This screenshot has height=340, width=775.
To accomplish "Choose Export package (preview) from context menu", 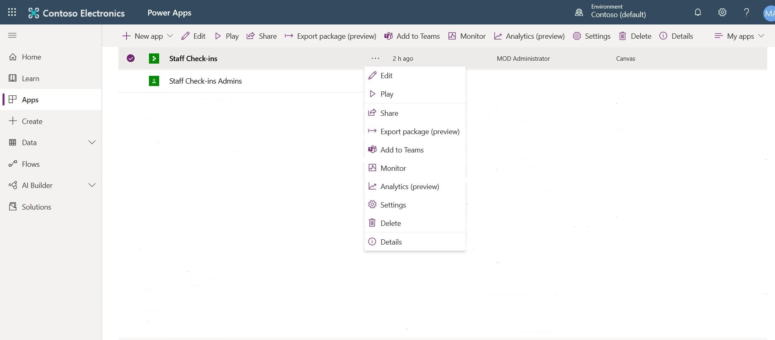I will coord(415,131).
